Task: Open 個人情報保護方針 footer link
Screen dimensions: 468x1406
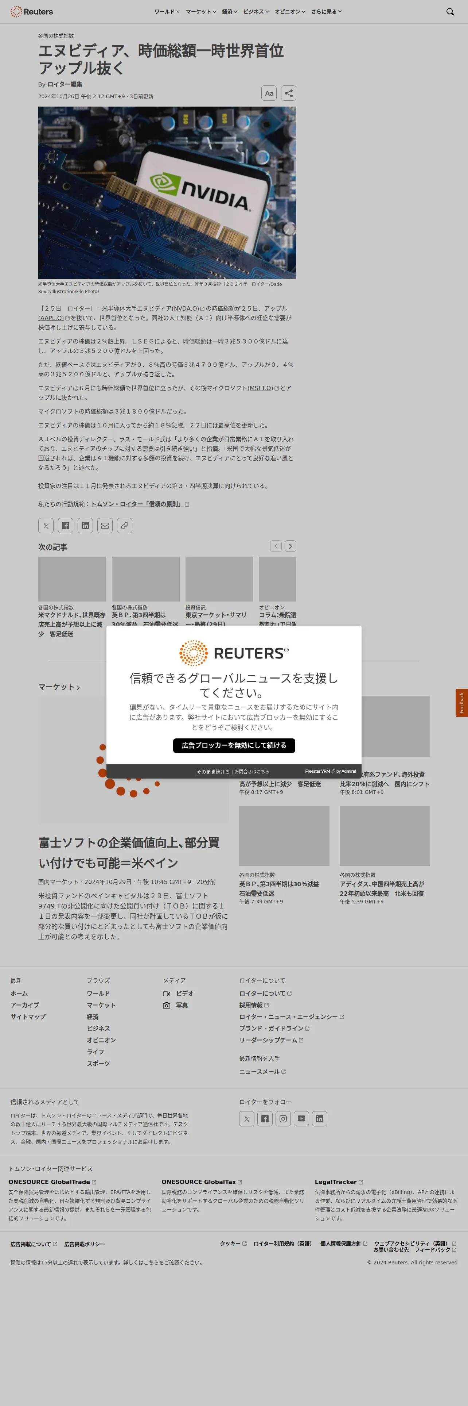Action: (x=344, y=1243)
